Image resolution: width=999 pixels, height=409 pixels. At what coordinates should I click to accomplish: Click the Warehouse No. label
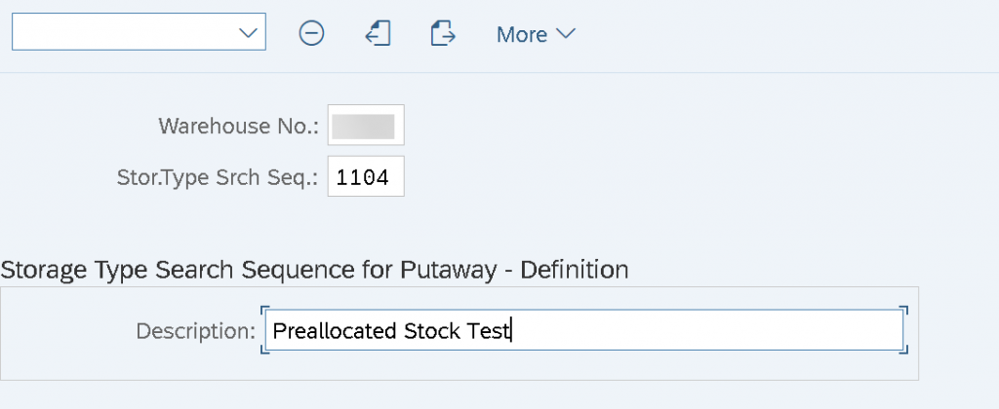point(238,126)
